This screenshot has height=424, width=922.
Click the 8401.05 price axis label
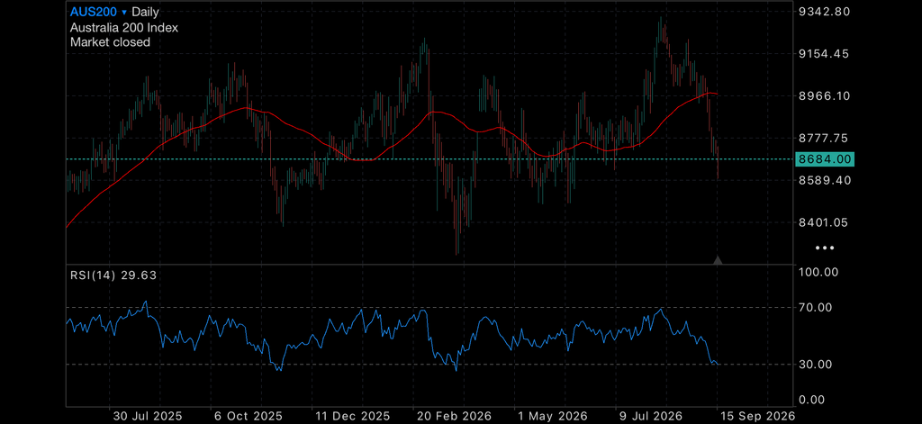(x=825, y=222)
